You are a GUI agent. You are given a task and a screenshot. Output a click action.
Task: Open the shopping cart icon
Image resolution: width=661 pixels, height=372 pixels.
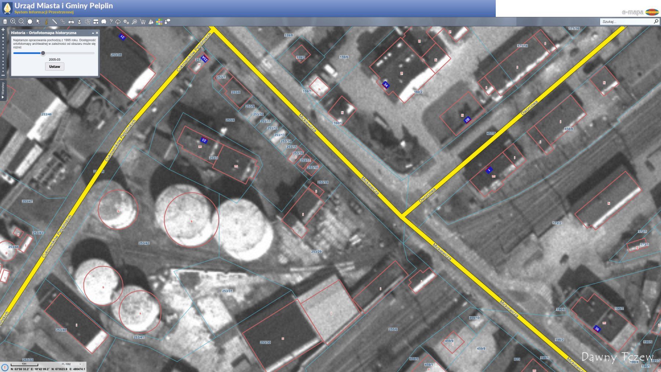click(142, 22)
